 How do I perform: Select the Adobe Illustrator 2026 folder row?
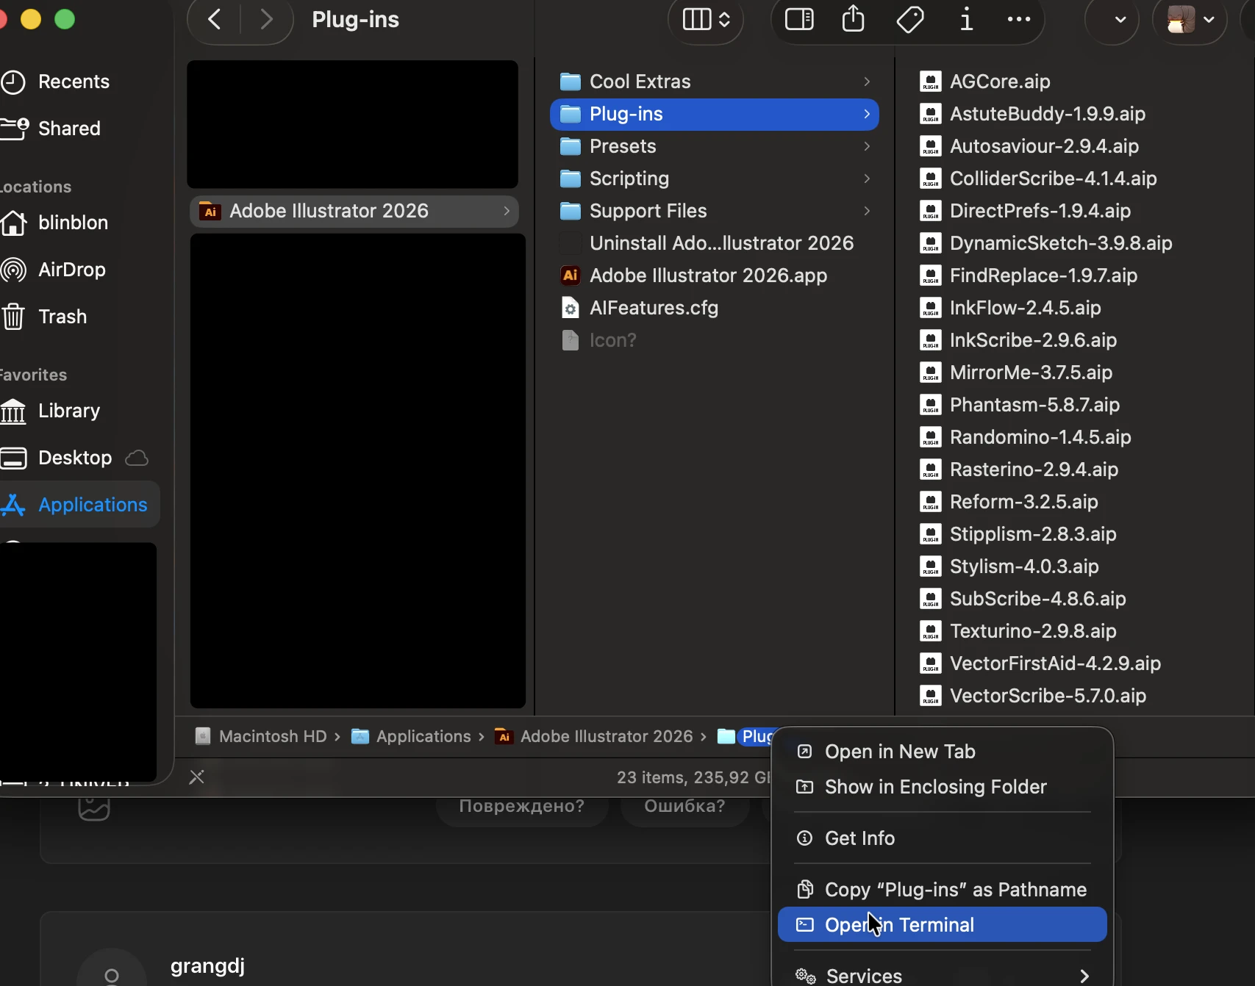click(354, 211)
